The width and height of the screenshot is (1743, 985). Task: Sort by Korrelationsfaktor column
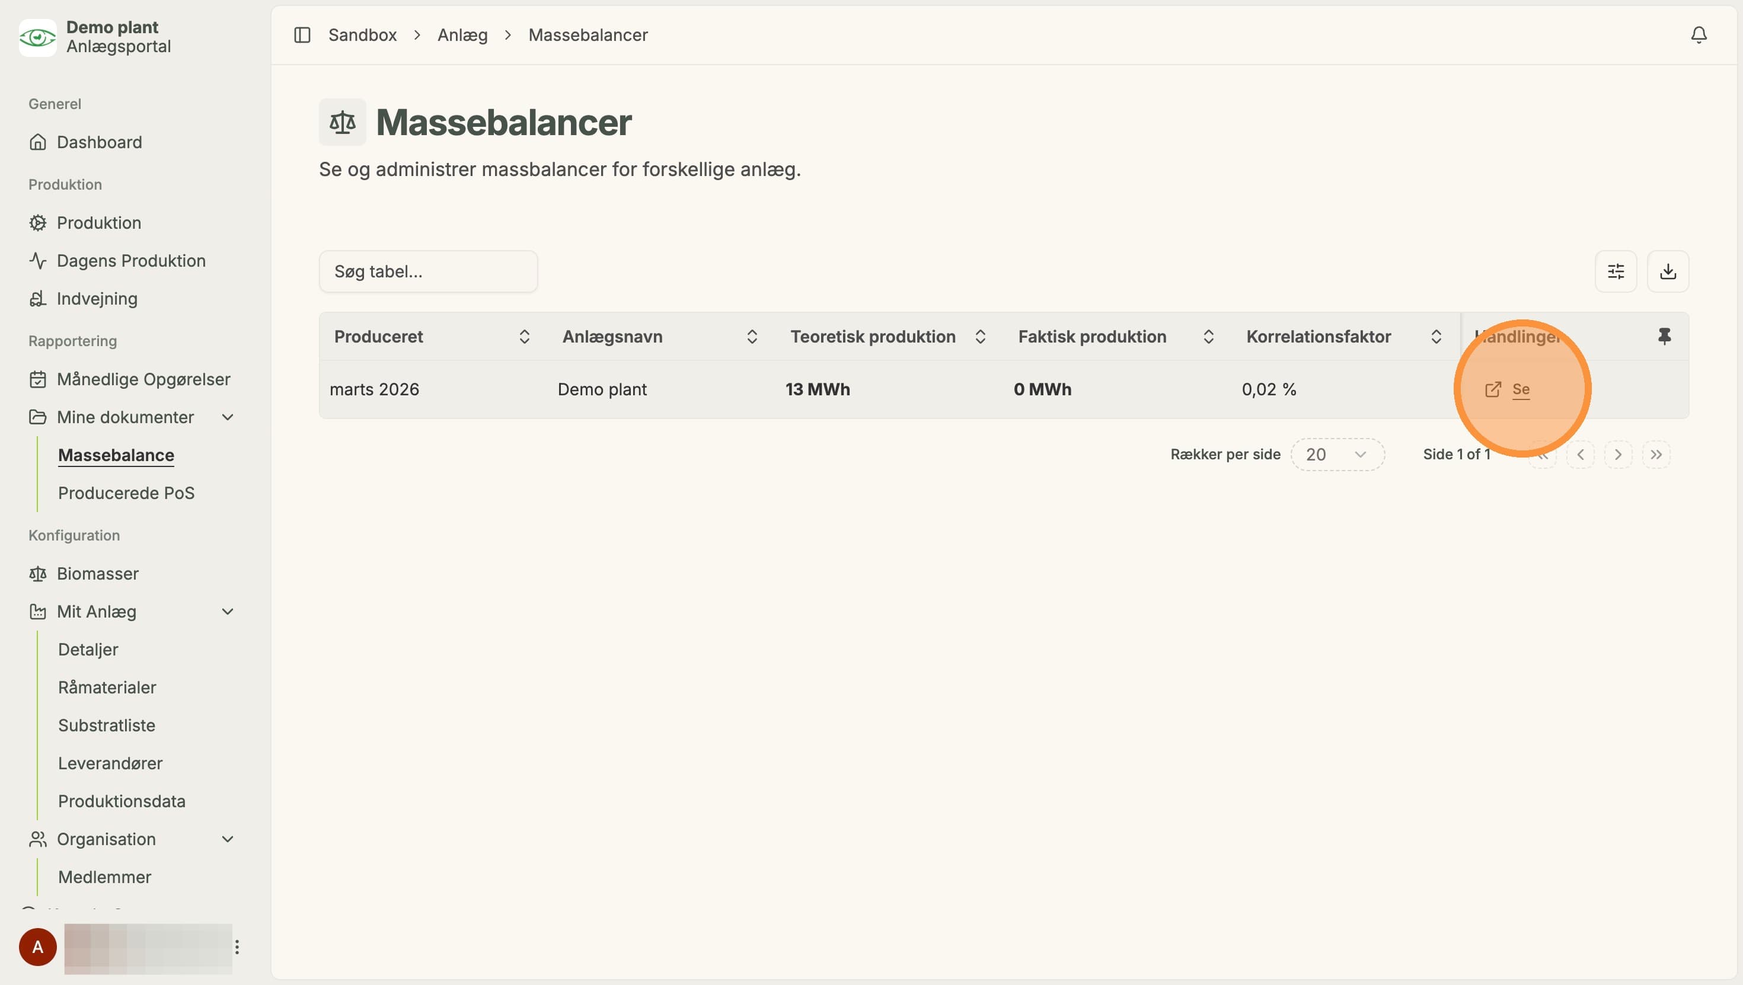(x=1436, y=337)
